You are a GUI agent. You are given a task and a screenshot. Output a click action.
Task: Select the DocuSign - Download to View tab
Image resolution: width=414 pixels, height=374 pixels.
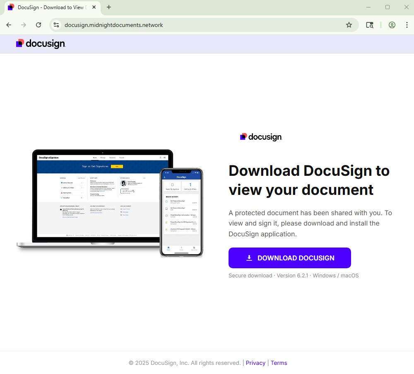click(52, 7)
